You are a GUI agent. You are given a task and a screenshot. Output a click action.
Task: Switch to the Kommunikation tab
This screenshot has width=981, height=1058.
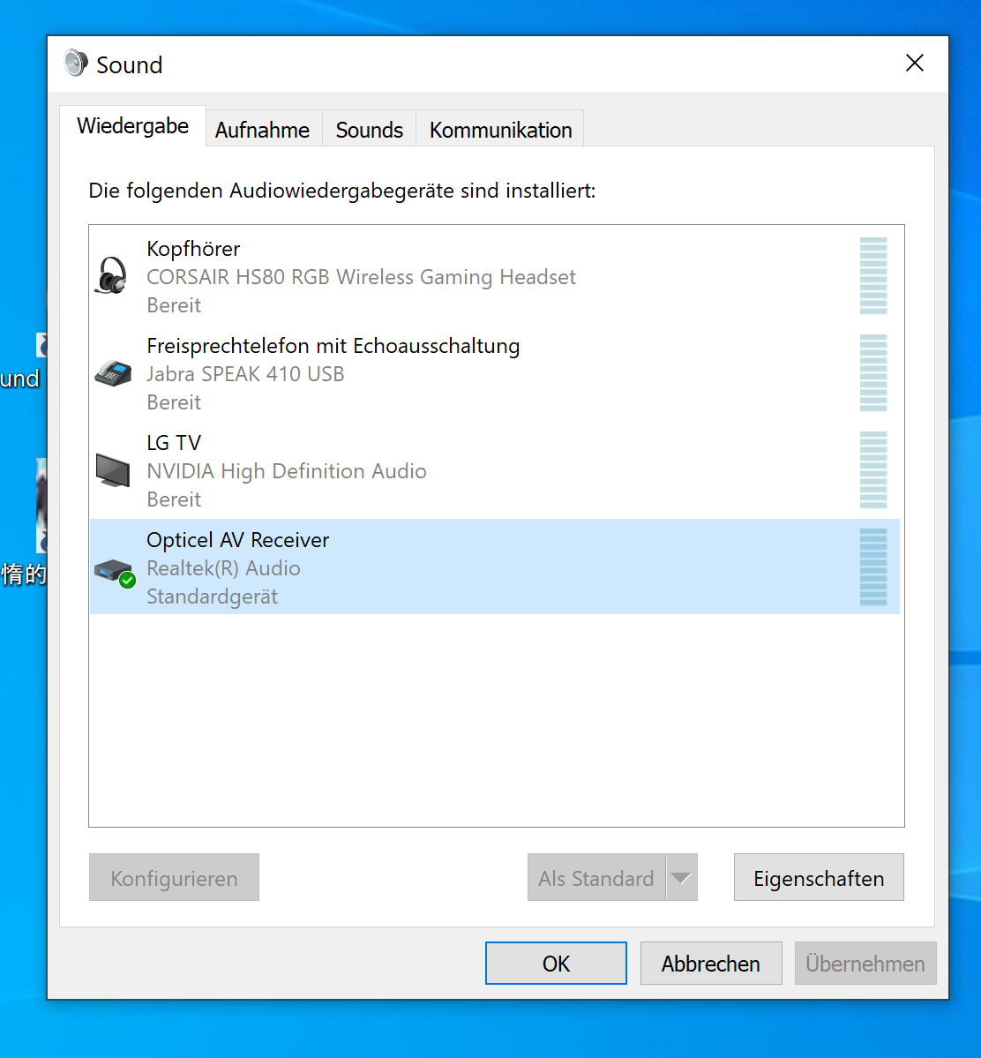coord(500,130)
